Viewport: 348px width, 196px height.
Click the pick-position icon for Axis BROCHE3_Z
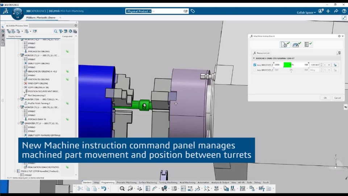[x=335, y=65]
